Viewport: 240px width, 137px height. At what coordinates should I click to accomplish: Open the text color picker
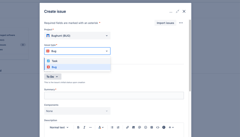tap(101, 127)
